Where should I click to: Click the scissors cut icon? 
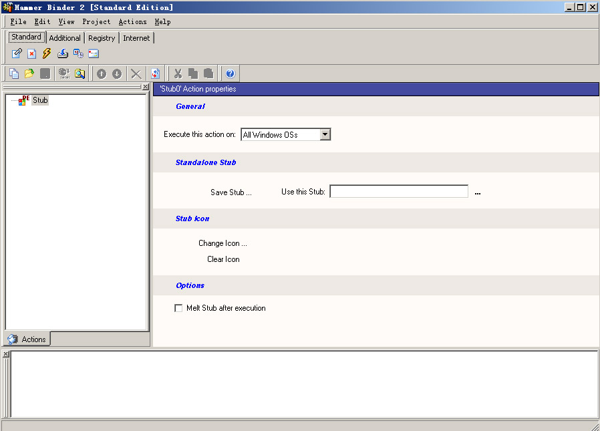point(178,74)
